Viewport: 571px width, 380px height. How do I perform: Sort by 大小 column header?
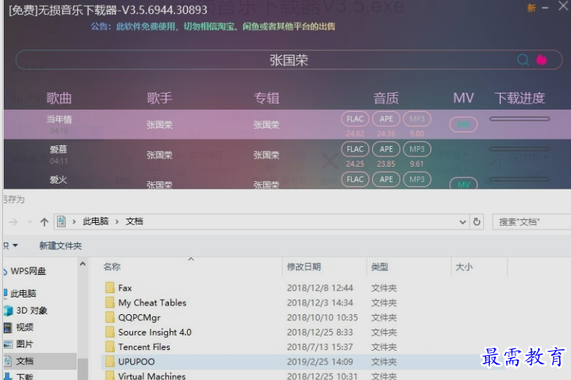[x=464, y=267]
